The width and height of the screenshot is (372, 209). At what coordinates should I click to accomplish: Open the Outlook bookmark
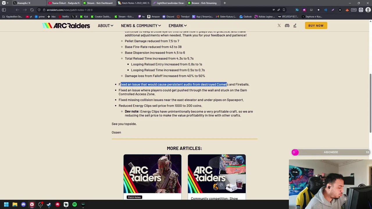[x=246, y=17]
